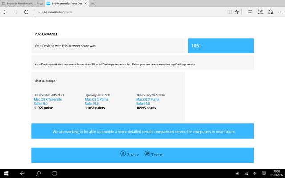Click the taskbar back arrow
285x178 pixels.
[x=22, y=174]
